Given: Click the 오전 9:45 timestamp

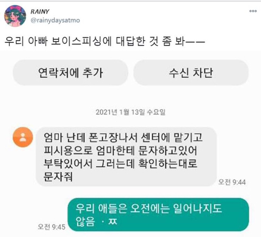Looking at the screenshot, I should [x=52, y=227].
